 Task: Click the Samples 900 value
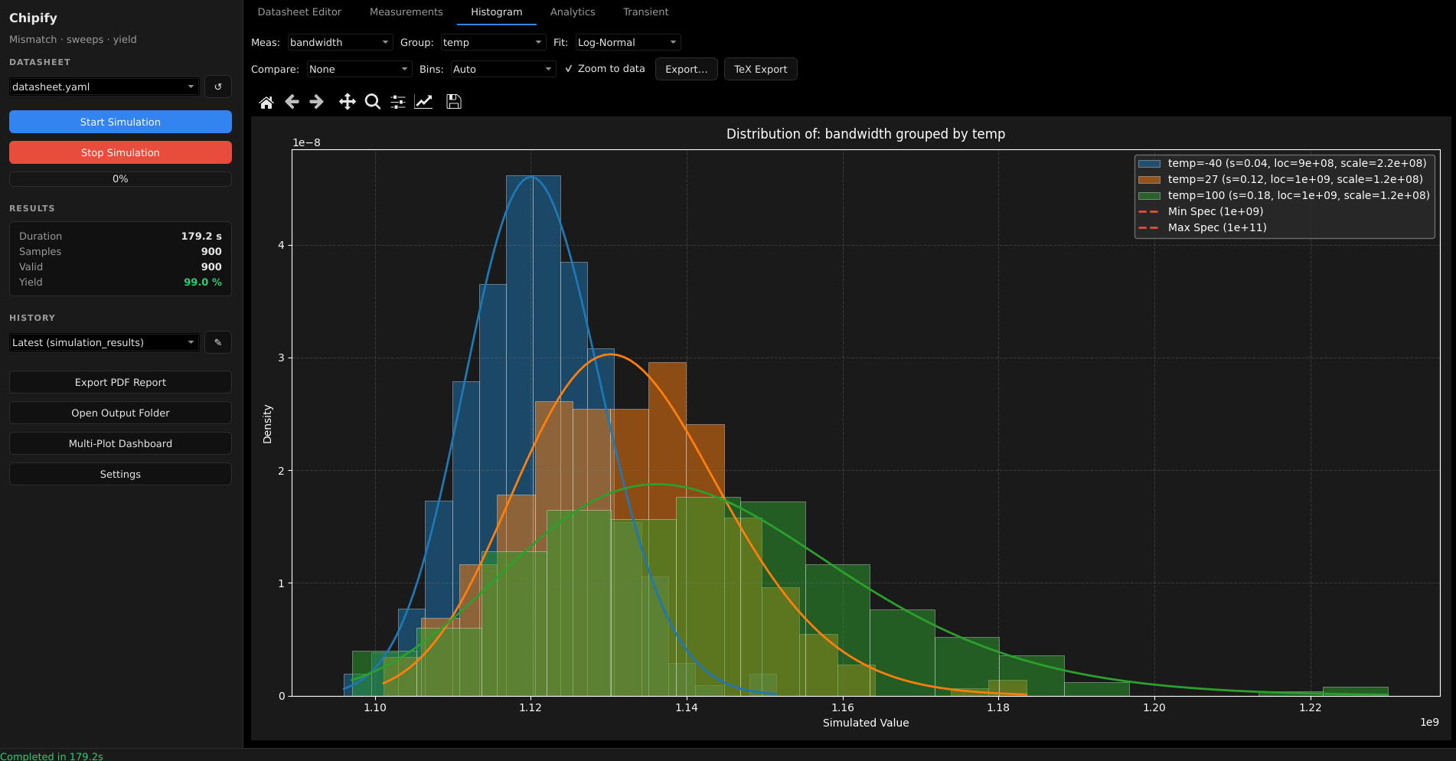coord(211,251)
